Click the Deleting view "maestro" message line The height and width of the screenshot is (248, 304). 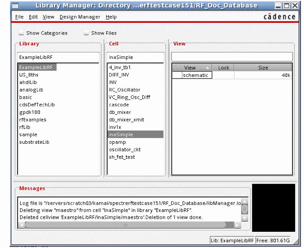click(106, 210)
